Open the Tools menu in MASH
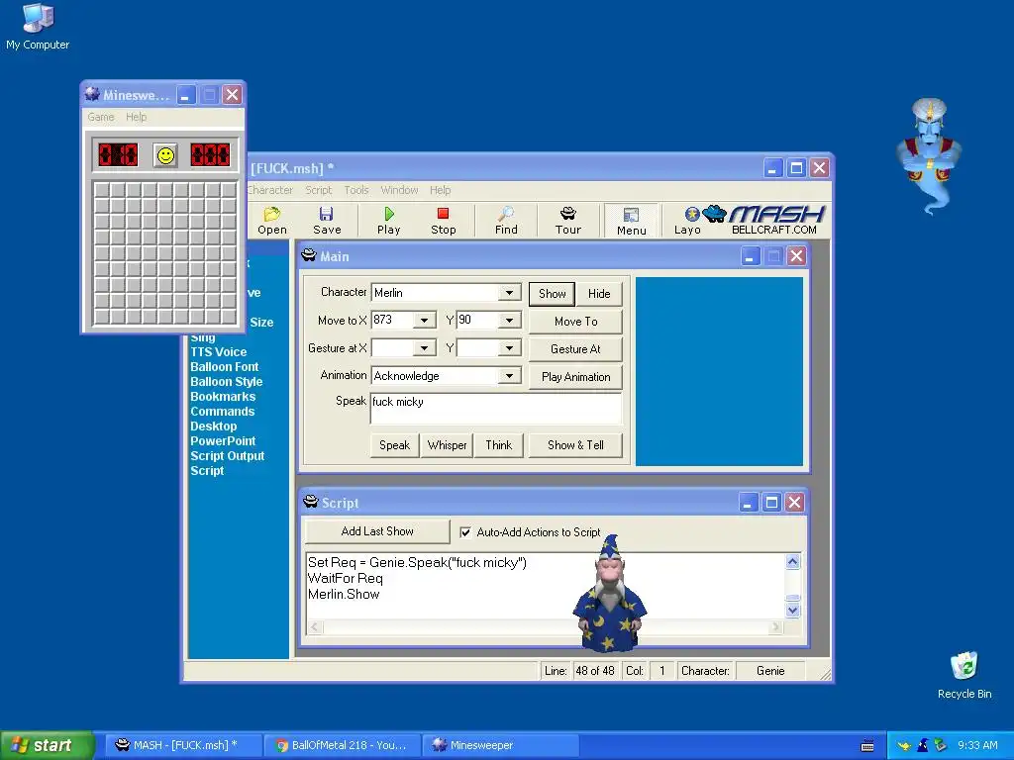 (x=356, y=190)
